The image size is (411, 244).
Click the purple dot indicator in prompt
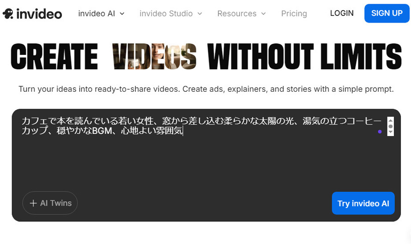tap(380, 132)
